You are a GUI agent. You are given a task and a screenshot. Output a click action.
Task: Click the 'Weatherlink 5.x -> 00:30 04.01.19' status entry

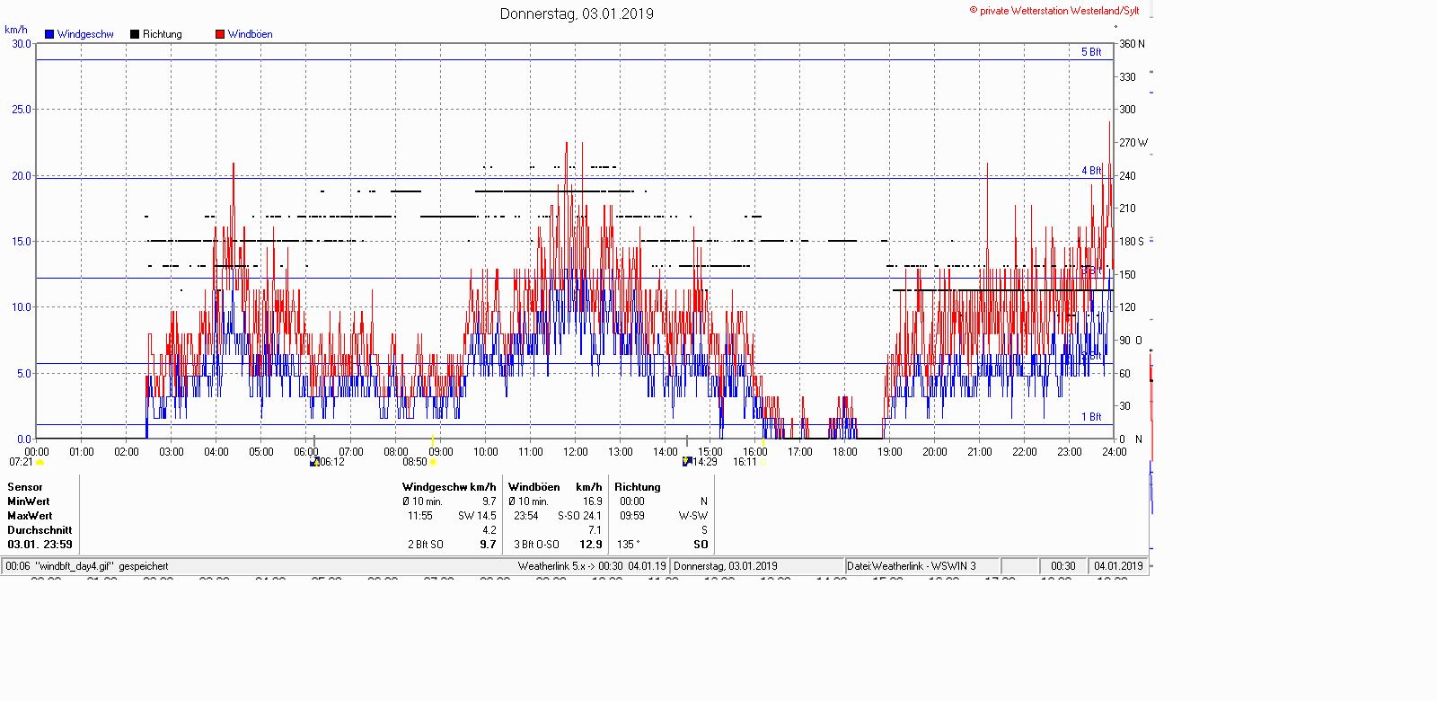click(x=592, y=566)
